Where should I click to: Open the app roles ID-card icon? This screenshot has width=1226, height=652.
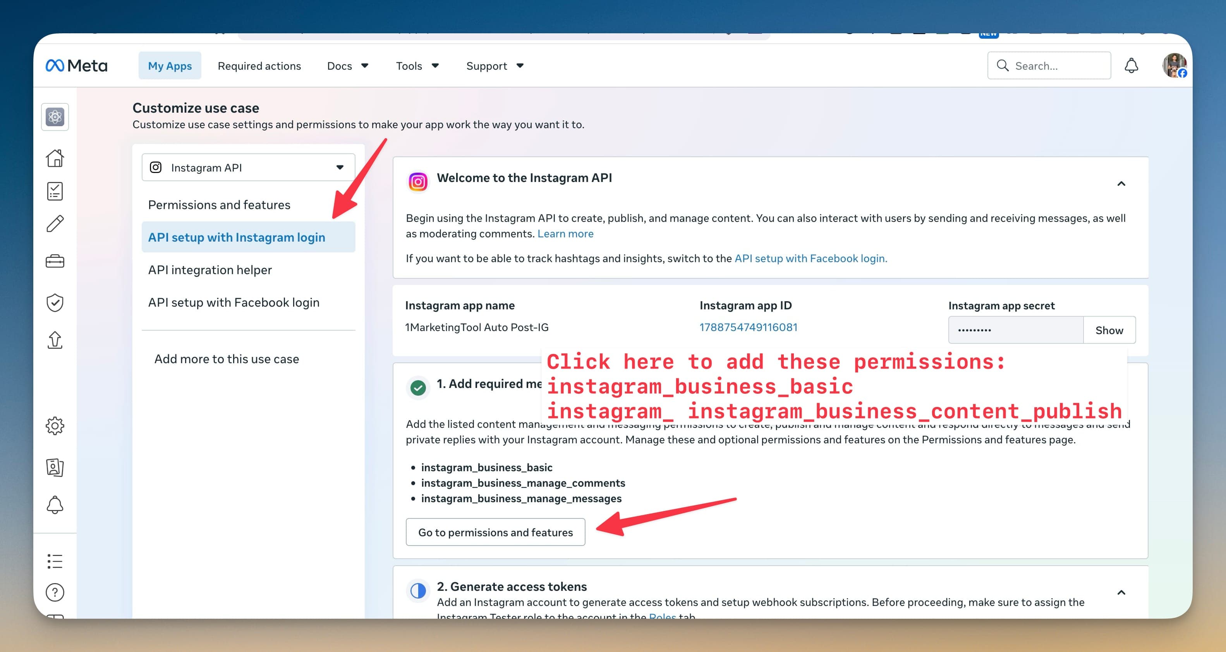tap(55, 467)
